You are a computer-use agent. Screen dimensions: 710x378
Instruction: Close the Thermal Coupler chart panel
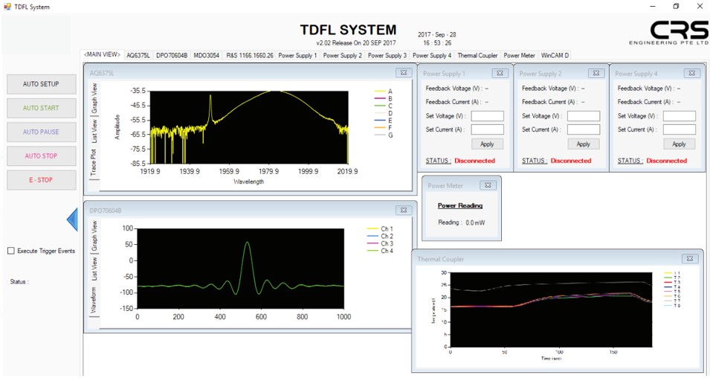click(691, 258)
